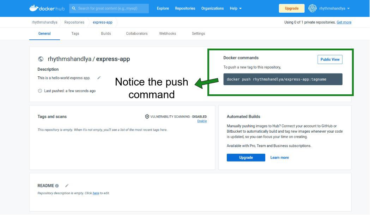The height and width of the screenshot is (215, 370).
Task: Click the vulnerability scanning shield icon
Action: coord(147,116)
